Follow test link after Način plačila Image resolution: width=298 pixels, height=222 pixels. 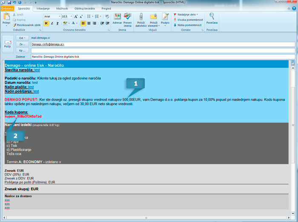(31, 87)
